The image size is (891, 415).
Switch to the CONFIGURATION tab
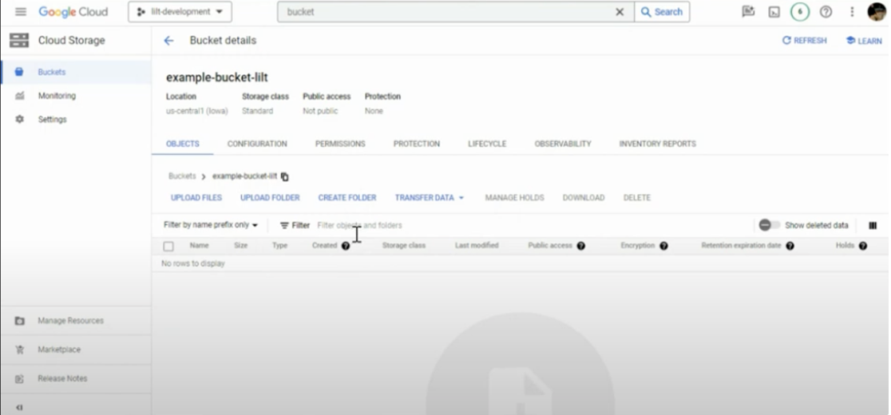pos(257,144)
